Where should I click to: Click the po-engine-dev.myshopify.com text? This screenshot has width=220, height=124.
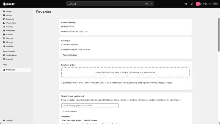(x=74, y=31)
